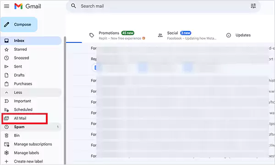Click the Bin trash can icon
The height and width of the screenshot is (165, 275).
(6, 136)
